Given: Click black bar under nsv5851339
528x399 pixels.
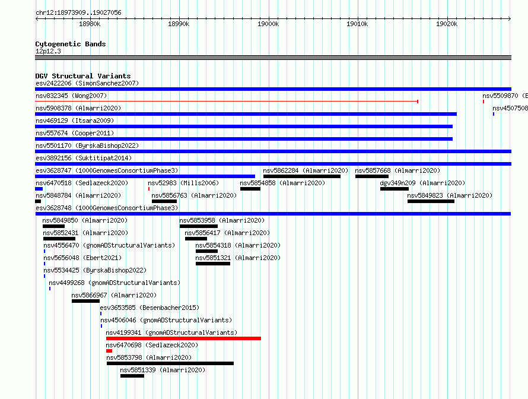Looking at the screenshot, I should [132, 376].
